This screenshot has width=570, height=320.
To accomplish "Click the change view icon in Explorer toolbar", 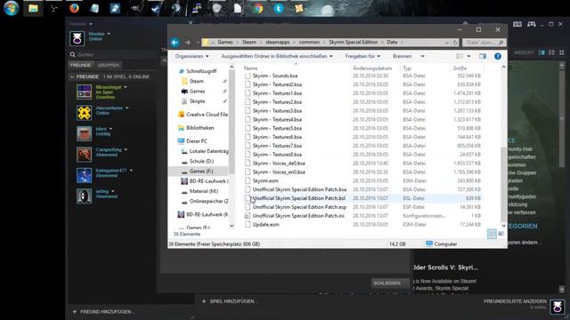I will [x=460, y=56].
